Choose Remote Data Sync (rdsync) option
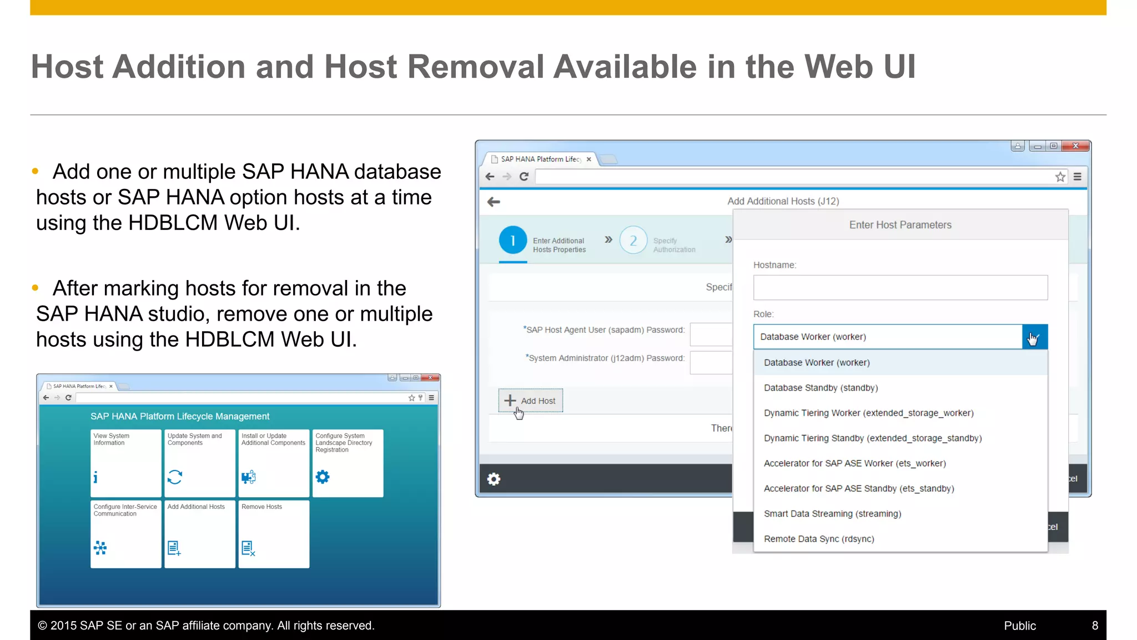The width and height of the screenshot is (1137, 640). pyautogui.click(x=900, y=539)
